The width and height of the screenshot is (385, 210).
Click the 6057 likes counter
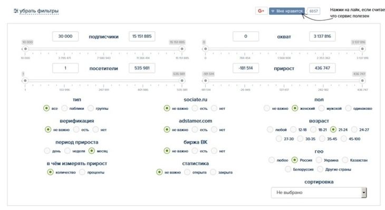[313, 11]
